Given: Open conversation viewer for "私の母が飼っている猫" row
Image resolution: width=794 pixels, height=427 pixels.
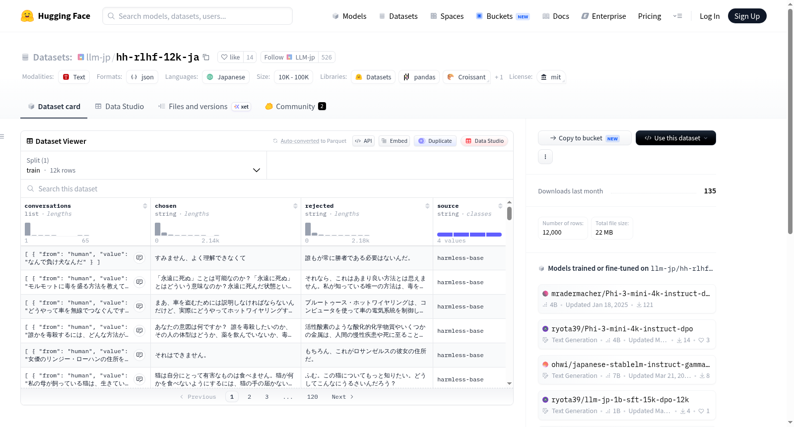Looking at the screenshot, I should click(139, 379).
